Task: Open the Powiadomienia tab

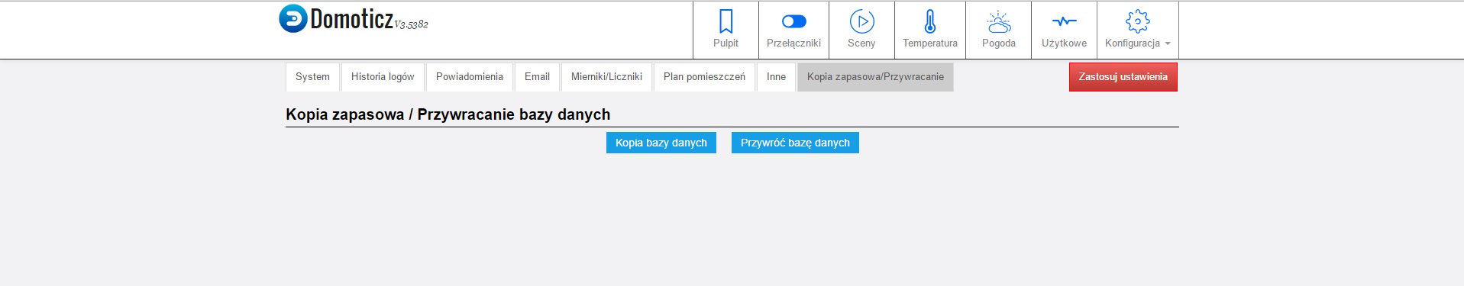Action: (x=469, y=77)
